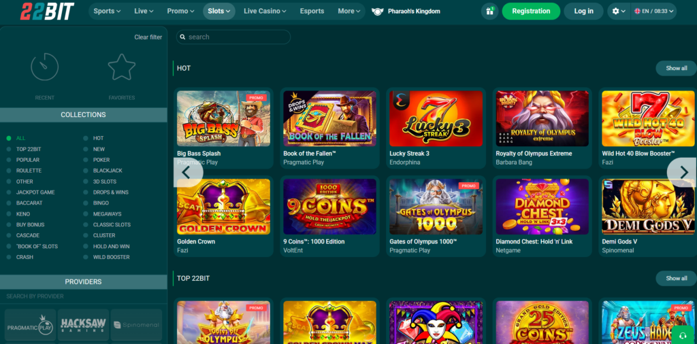697x344 pixels.
Task: Open 25 Coins game in TOP 22BIT
Action: 542,323
